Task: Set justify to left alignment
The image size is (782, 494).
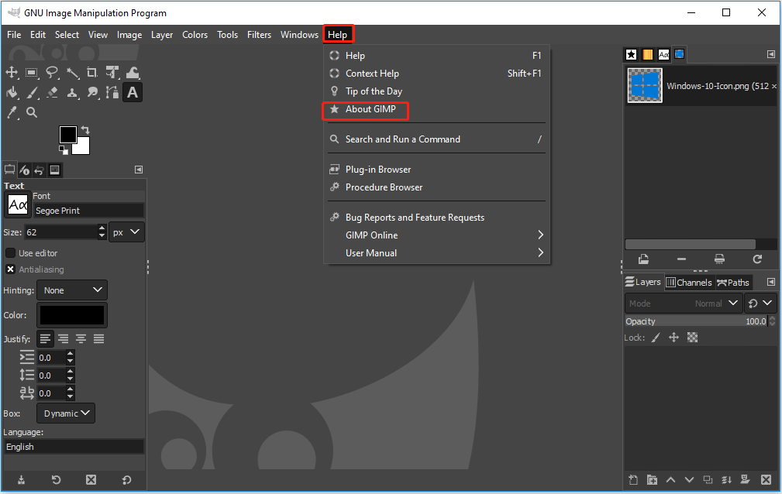Action: click(45, 339)
